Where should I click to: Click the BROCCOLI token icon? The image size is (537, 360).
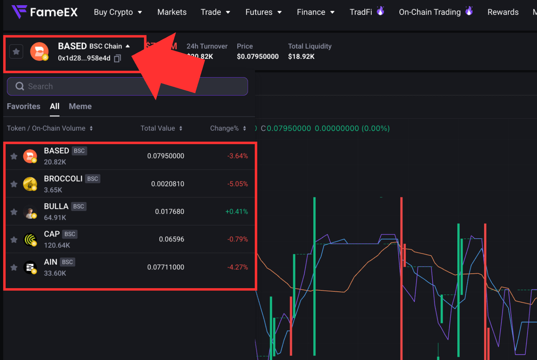(30, 184)
